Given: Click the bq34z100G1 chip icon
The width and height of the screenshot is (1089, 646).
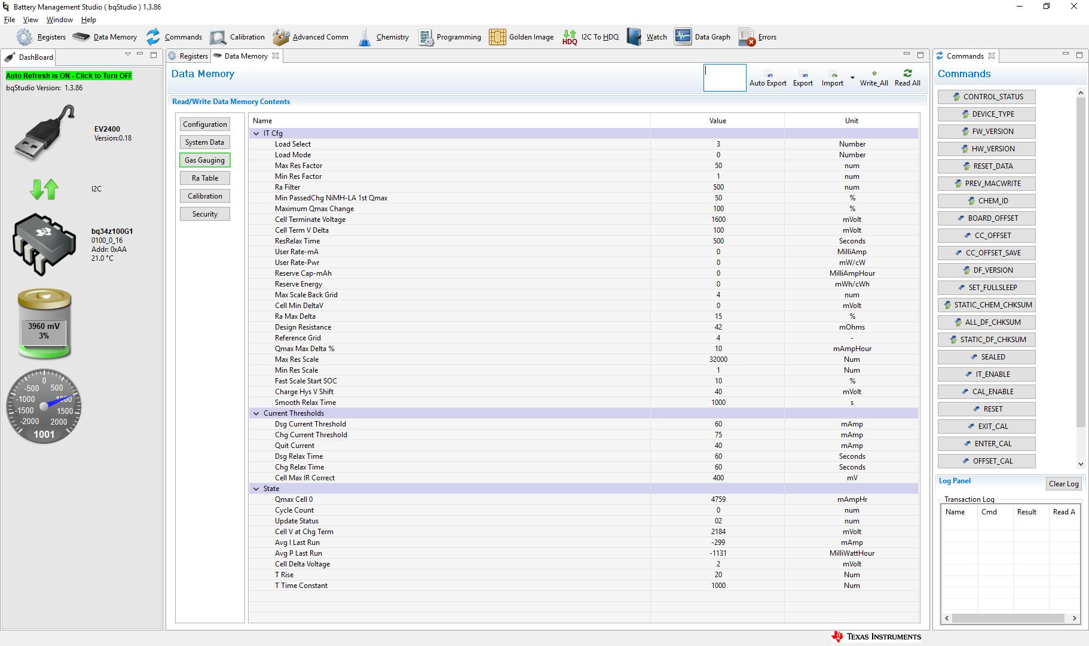Looking at the screenshot, I should click(44, 244).
